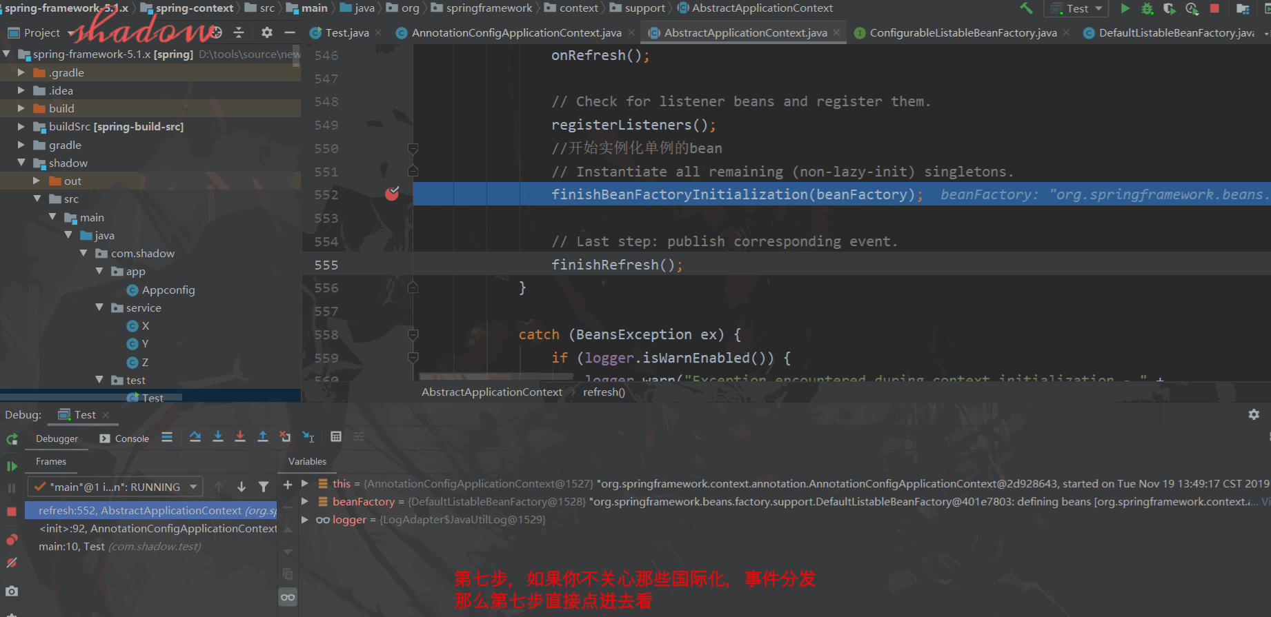Screen dimensions: 1271x617
Task: Expand the build folder in project tree
Action: click(21, 108)
